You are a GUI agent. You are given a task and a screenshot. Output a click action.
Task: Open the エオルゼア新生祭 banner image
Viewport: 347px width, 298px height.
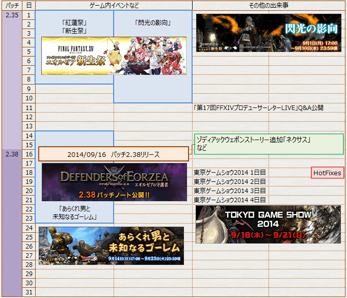[x=114, y=56]
